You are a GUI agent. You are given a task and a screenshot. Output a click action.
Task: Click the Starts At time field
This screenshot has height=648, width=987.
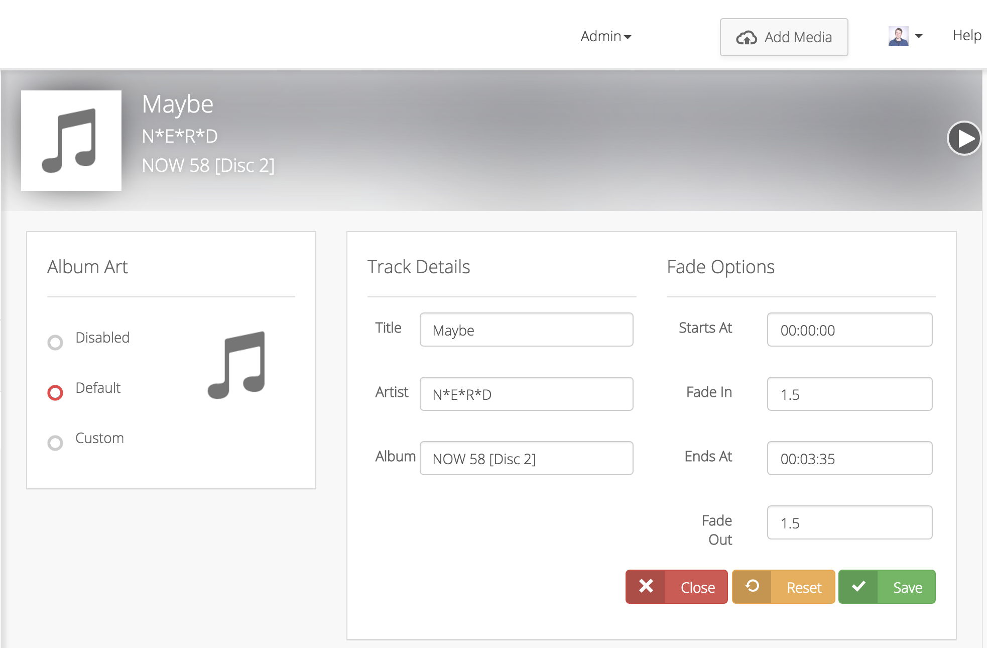point(849,330)
